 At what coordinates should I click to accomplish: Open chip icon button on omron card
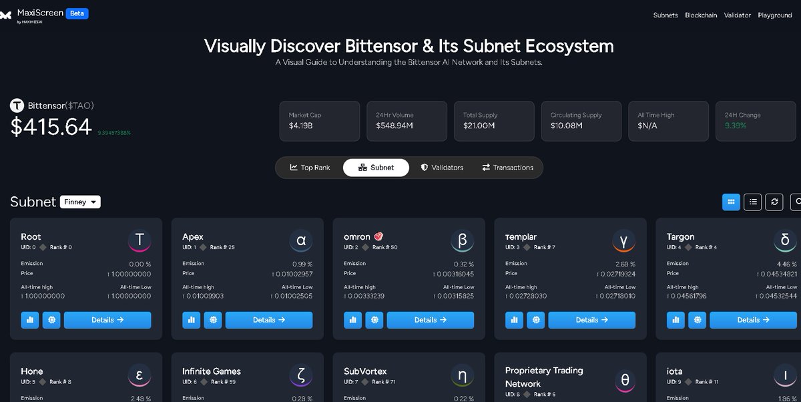pos(374,320)
